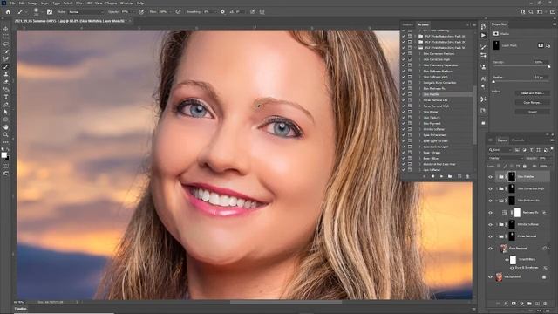Click the Stop button in the Actions panel

(425, 176)
